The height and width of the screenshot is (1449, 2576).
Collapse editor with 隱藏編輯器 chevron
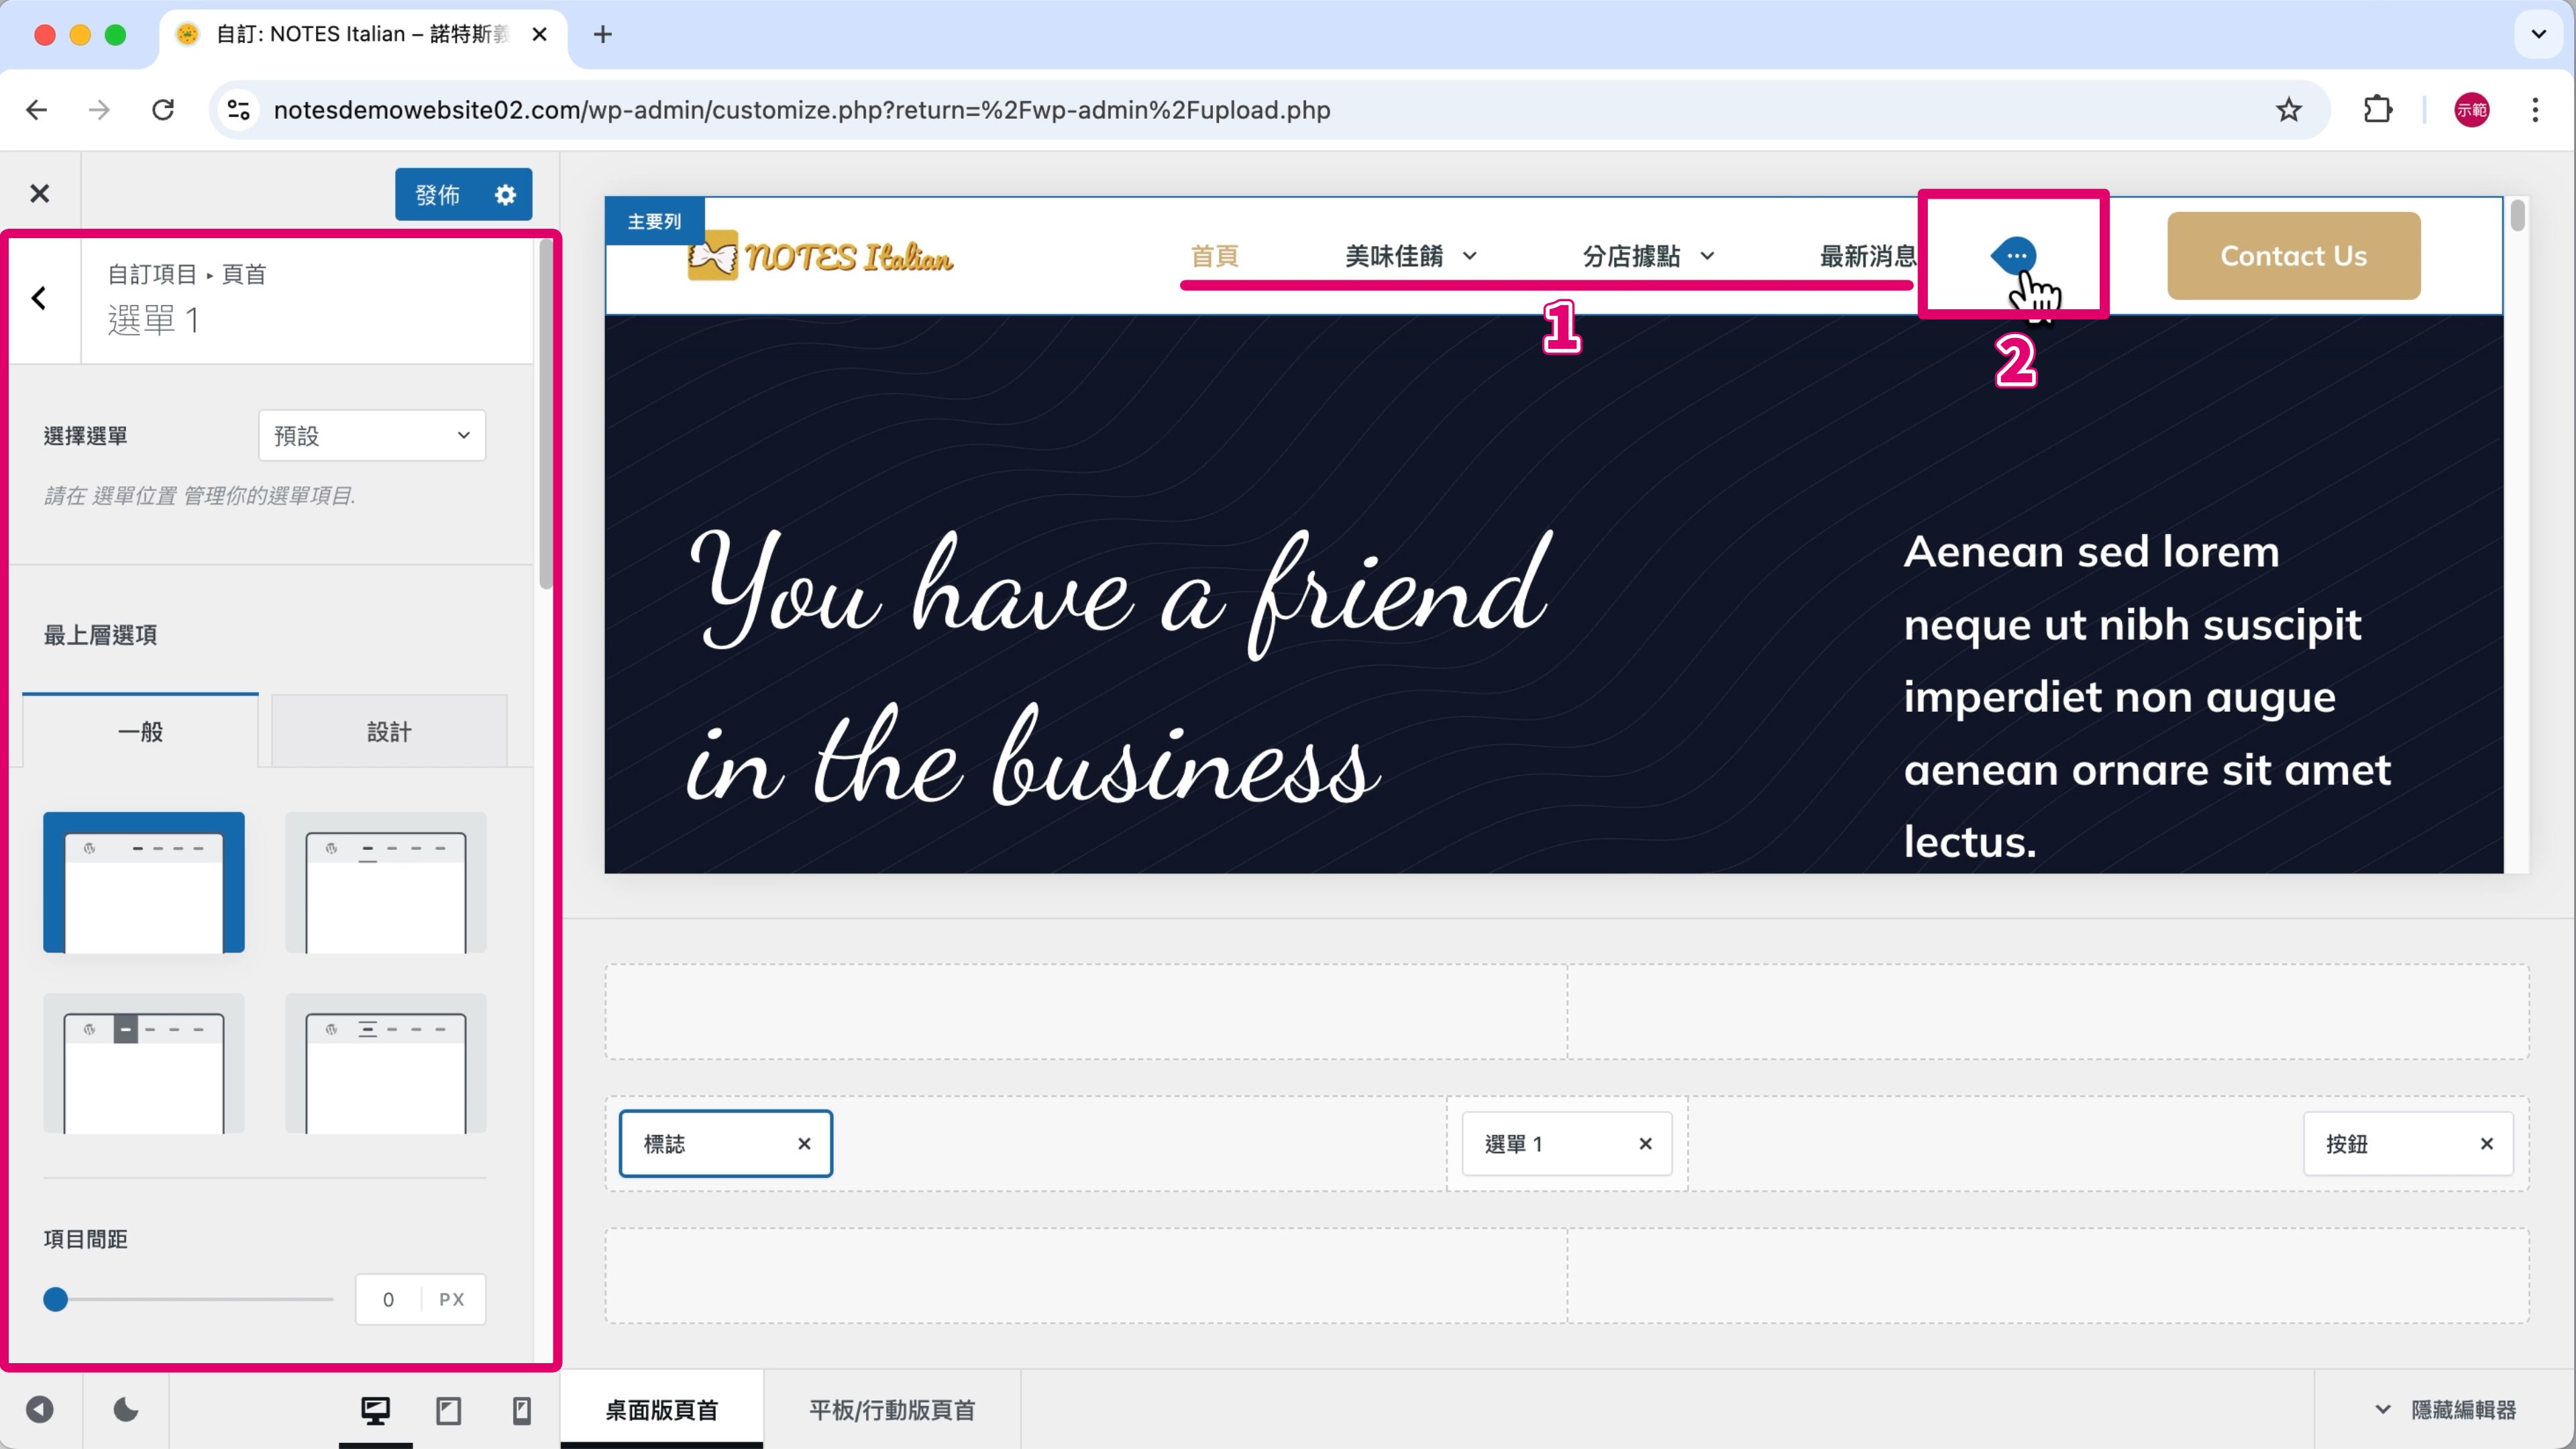click(2382, 1410)
